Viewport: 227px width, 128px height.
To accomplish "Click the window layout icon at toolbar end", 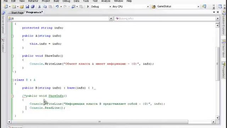I will (x=220, y=6).
